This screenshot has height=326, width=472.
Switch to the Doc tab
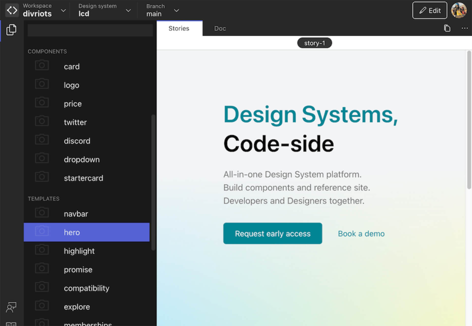coord(220,29)
